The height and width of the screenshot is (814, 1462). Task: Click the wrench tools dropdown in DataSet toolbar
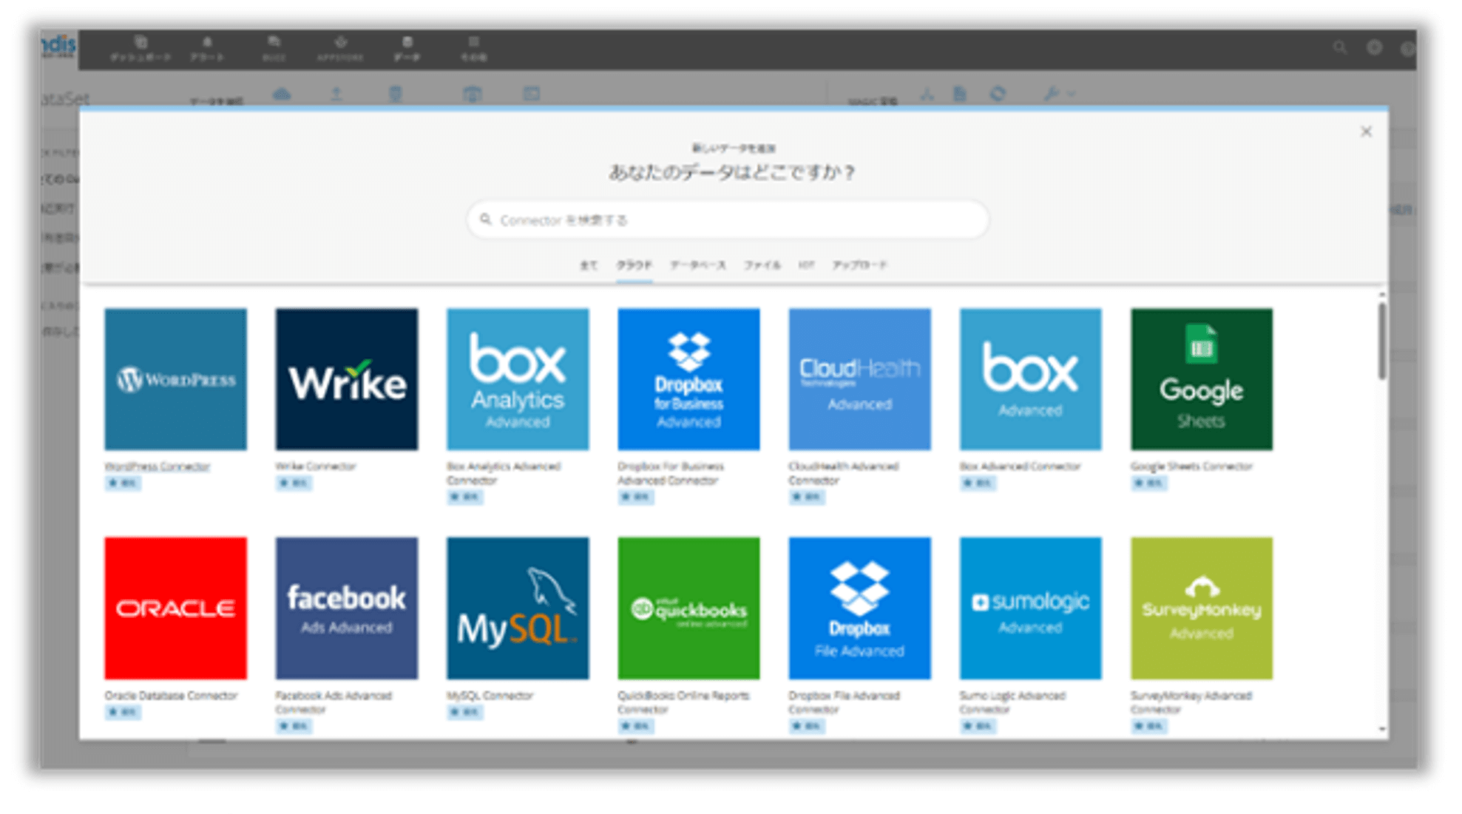[x=1058, y=94]
